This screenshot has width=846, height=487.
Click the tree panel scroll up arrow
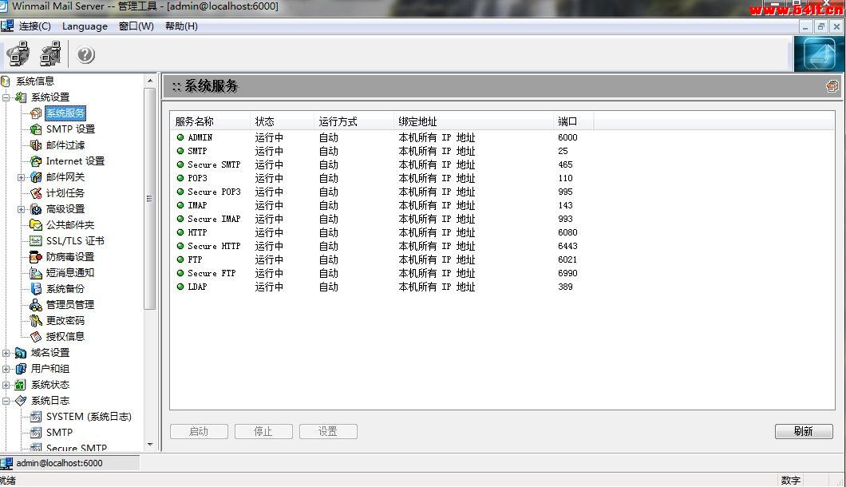pyautogui.click(x=150, y=81)
